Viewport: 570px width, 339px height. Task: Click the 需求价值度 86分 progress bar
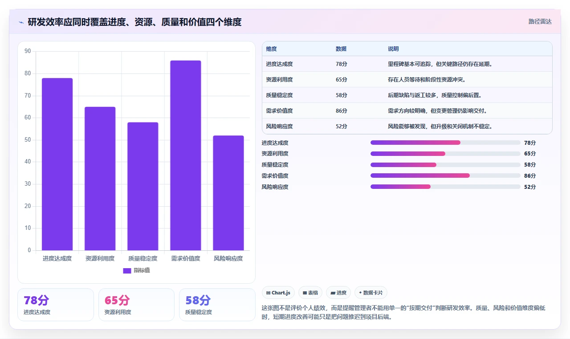coord(445,176)
